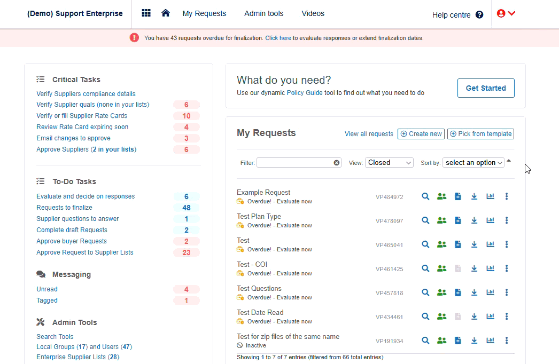The image size is (559, 364).
Task: Open chart icon for Test - COI
Action: [x=490, y=268]
